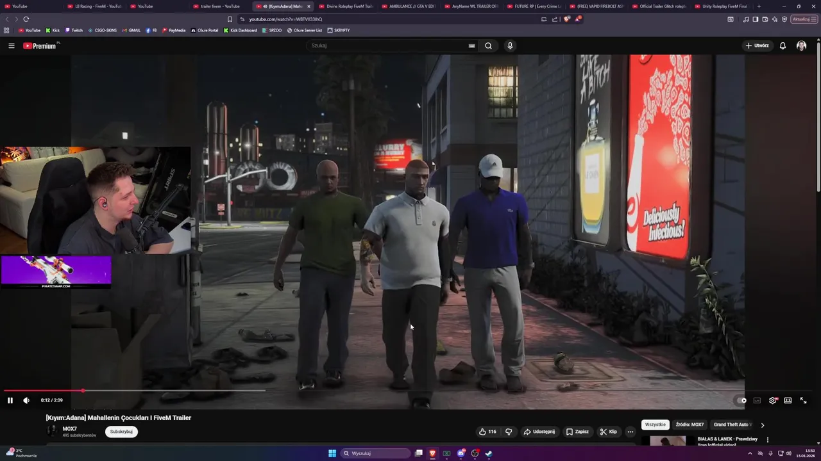Toggle the browser sidebar panel

[x=756, y=19]
